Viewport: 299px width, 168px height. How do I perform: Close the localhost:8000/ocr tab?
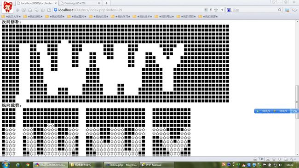[x=56, y=3]
